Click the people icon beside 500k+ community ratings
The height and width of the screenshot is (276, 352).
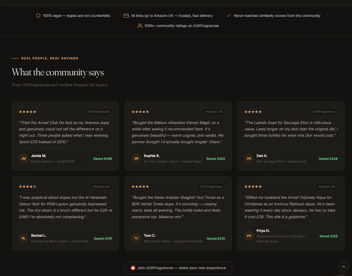pos(140,26)
